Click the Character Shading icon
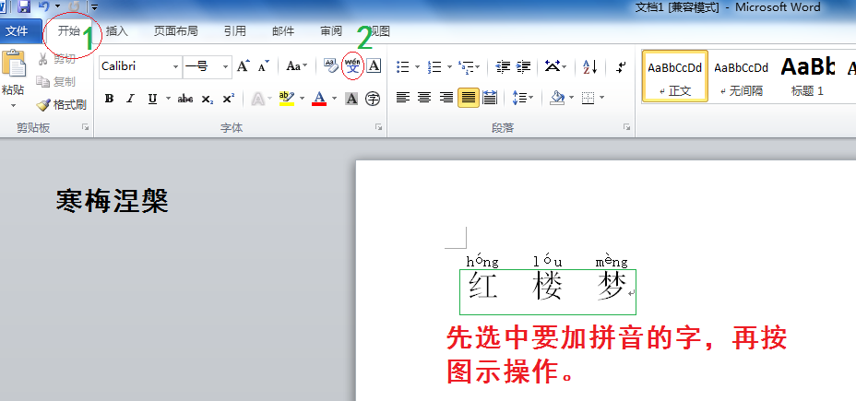Image resolution: width=856 pixels, height=401 pixels. coord(352,99)
